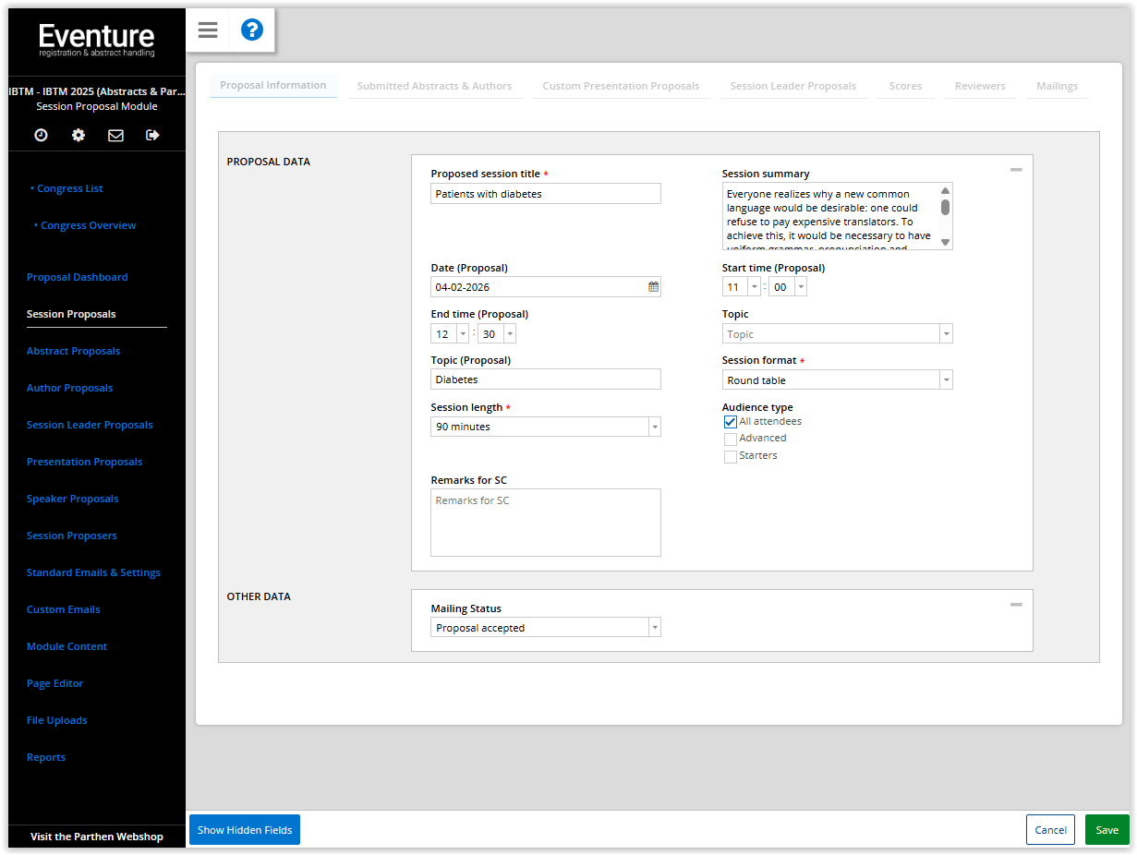1137x855 pixels.
Task: Open File Uploads in sidebar
Action: tap(57, 720)
